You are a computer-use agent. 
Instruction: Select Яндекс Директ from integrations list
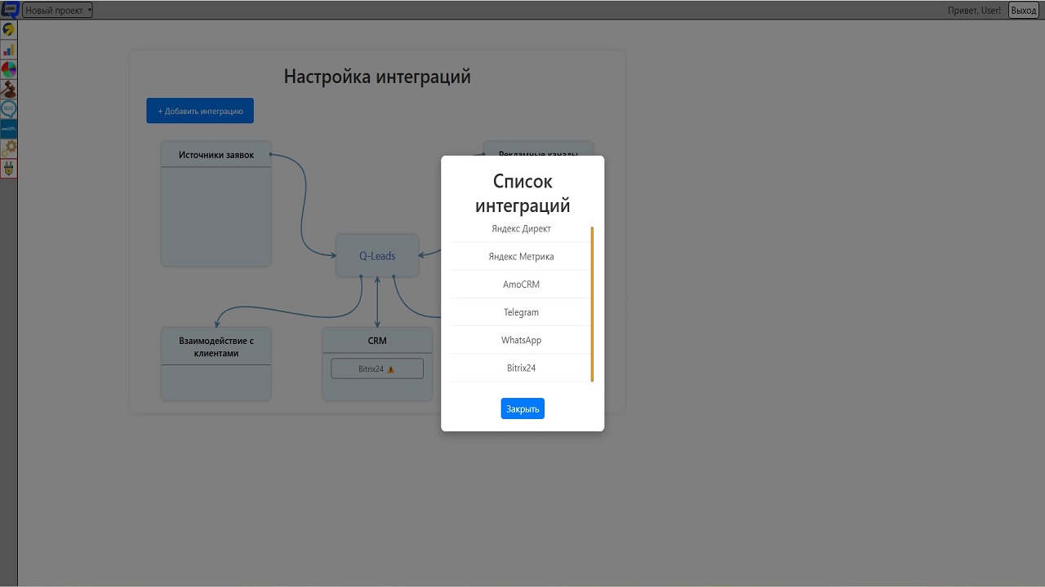(521, 229)
